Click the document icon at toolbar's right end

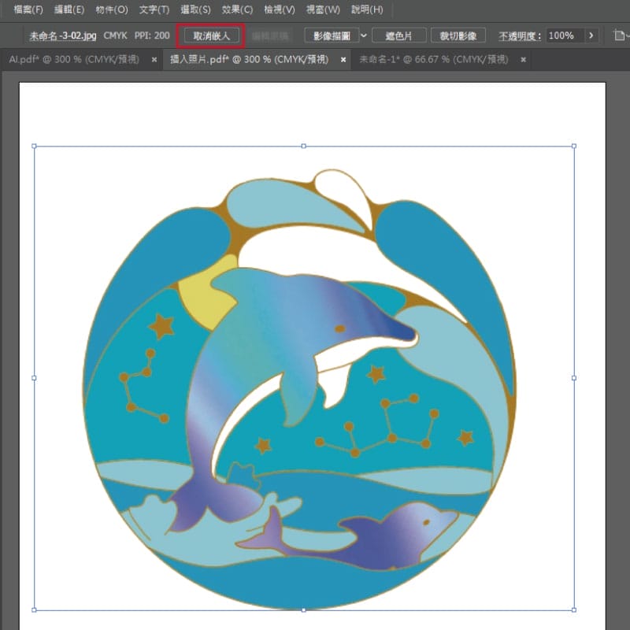point(619,36)
